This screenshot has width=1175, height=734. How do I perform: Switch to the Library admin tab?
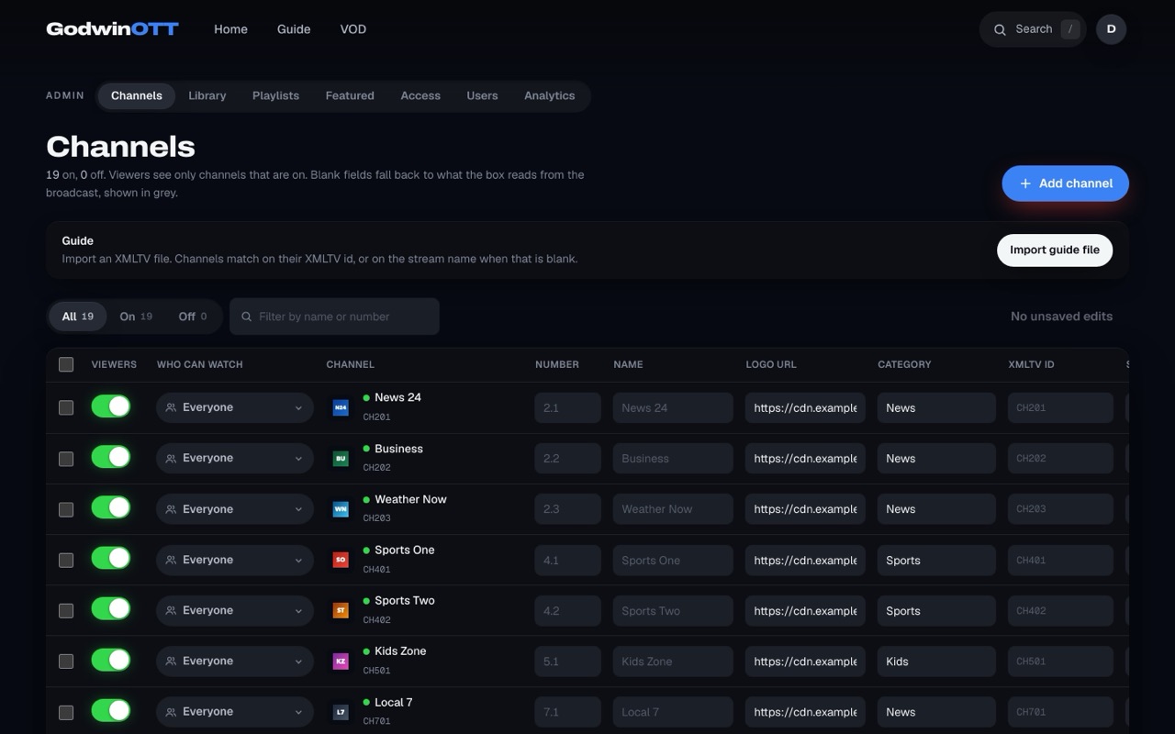(x=207, y=95)
